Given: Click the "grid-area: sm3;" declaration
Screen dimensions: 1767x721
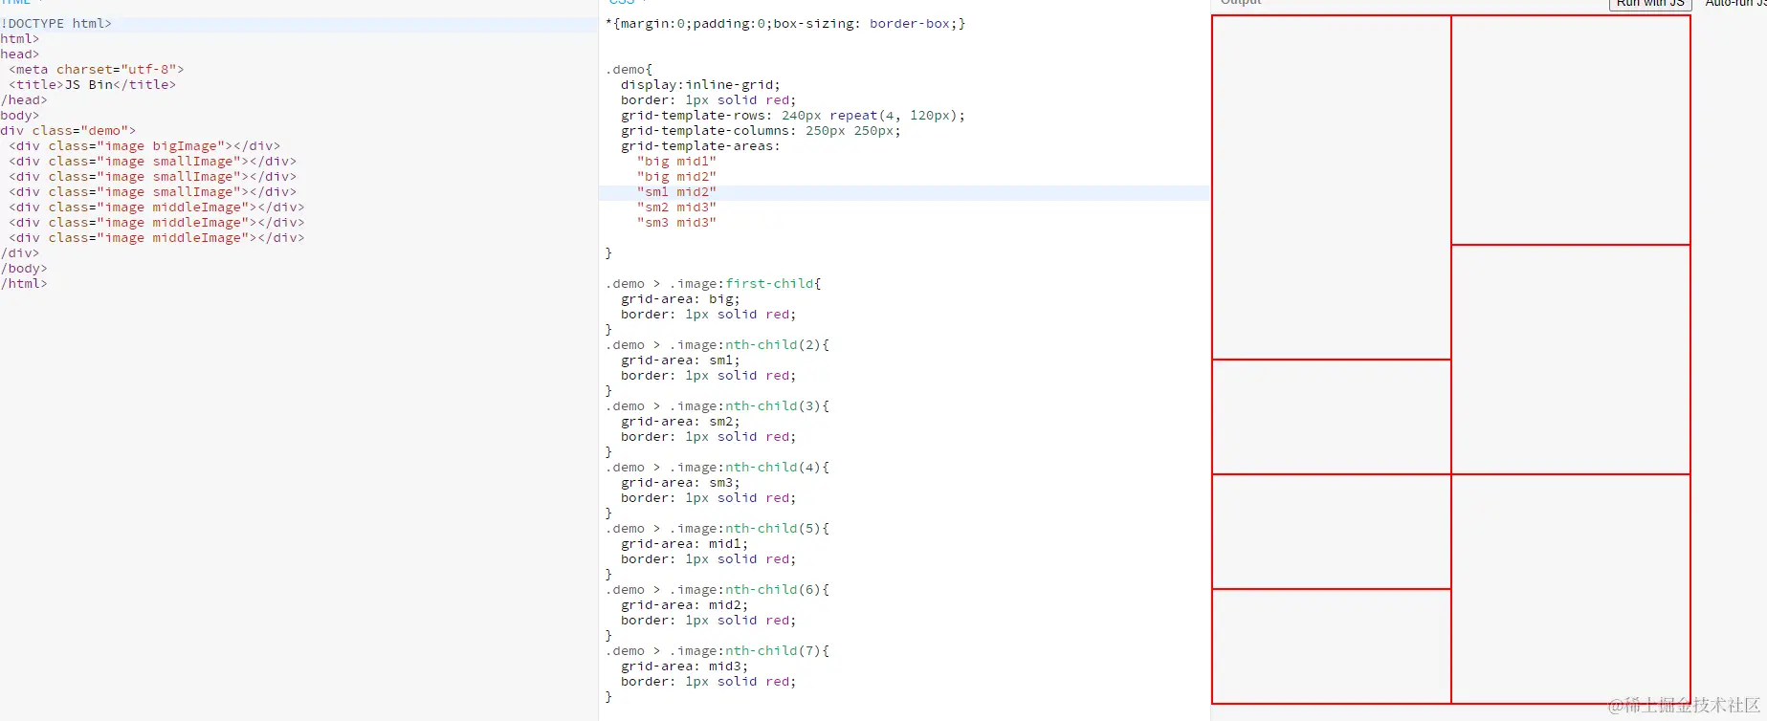Looking at the screenshot, I should coord(680,483).
